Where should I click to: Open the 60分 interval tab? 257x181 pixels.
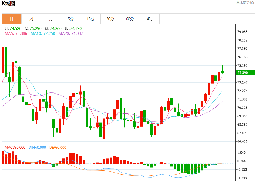pos(130,19)
